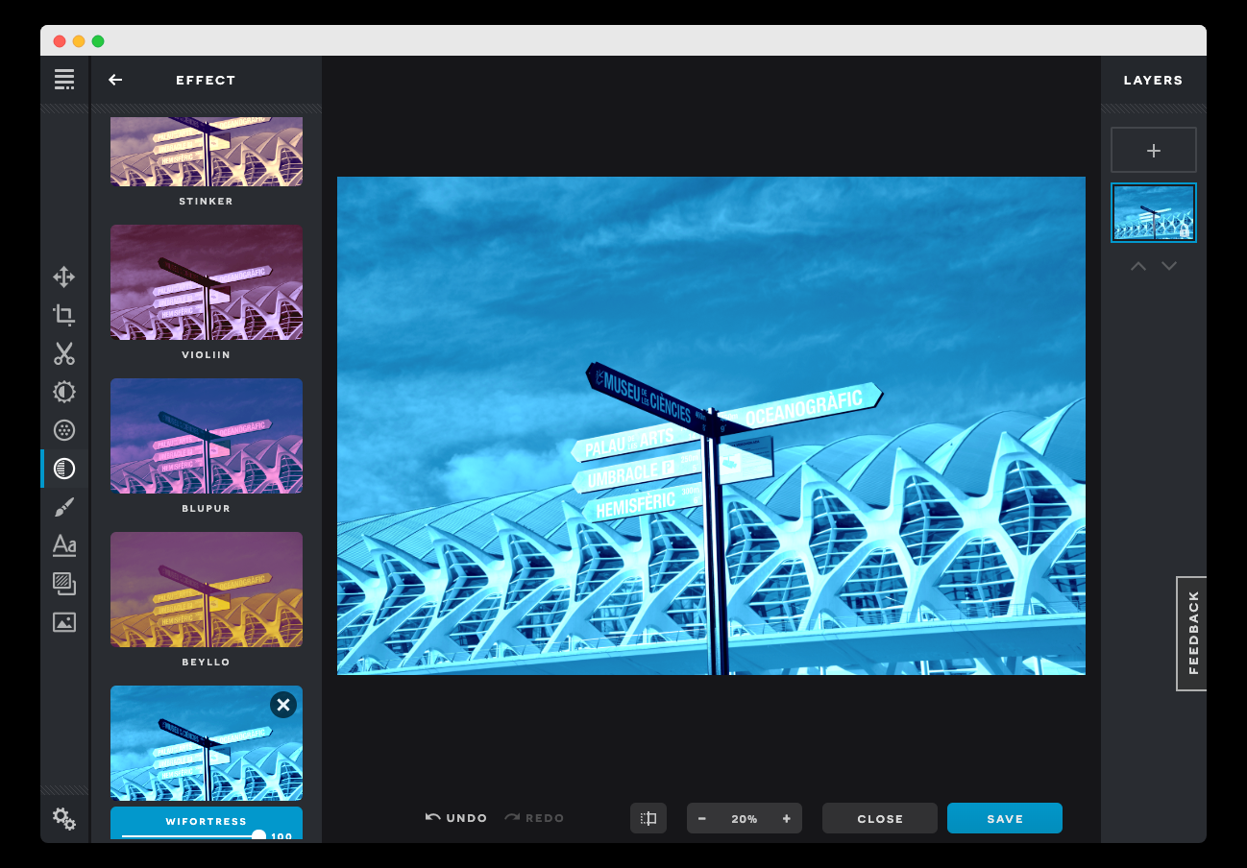Open the Adjust brightness tool
Screen dimensions: 1247x868
tap(64, 392)
